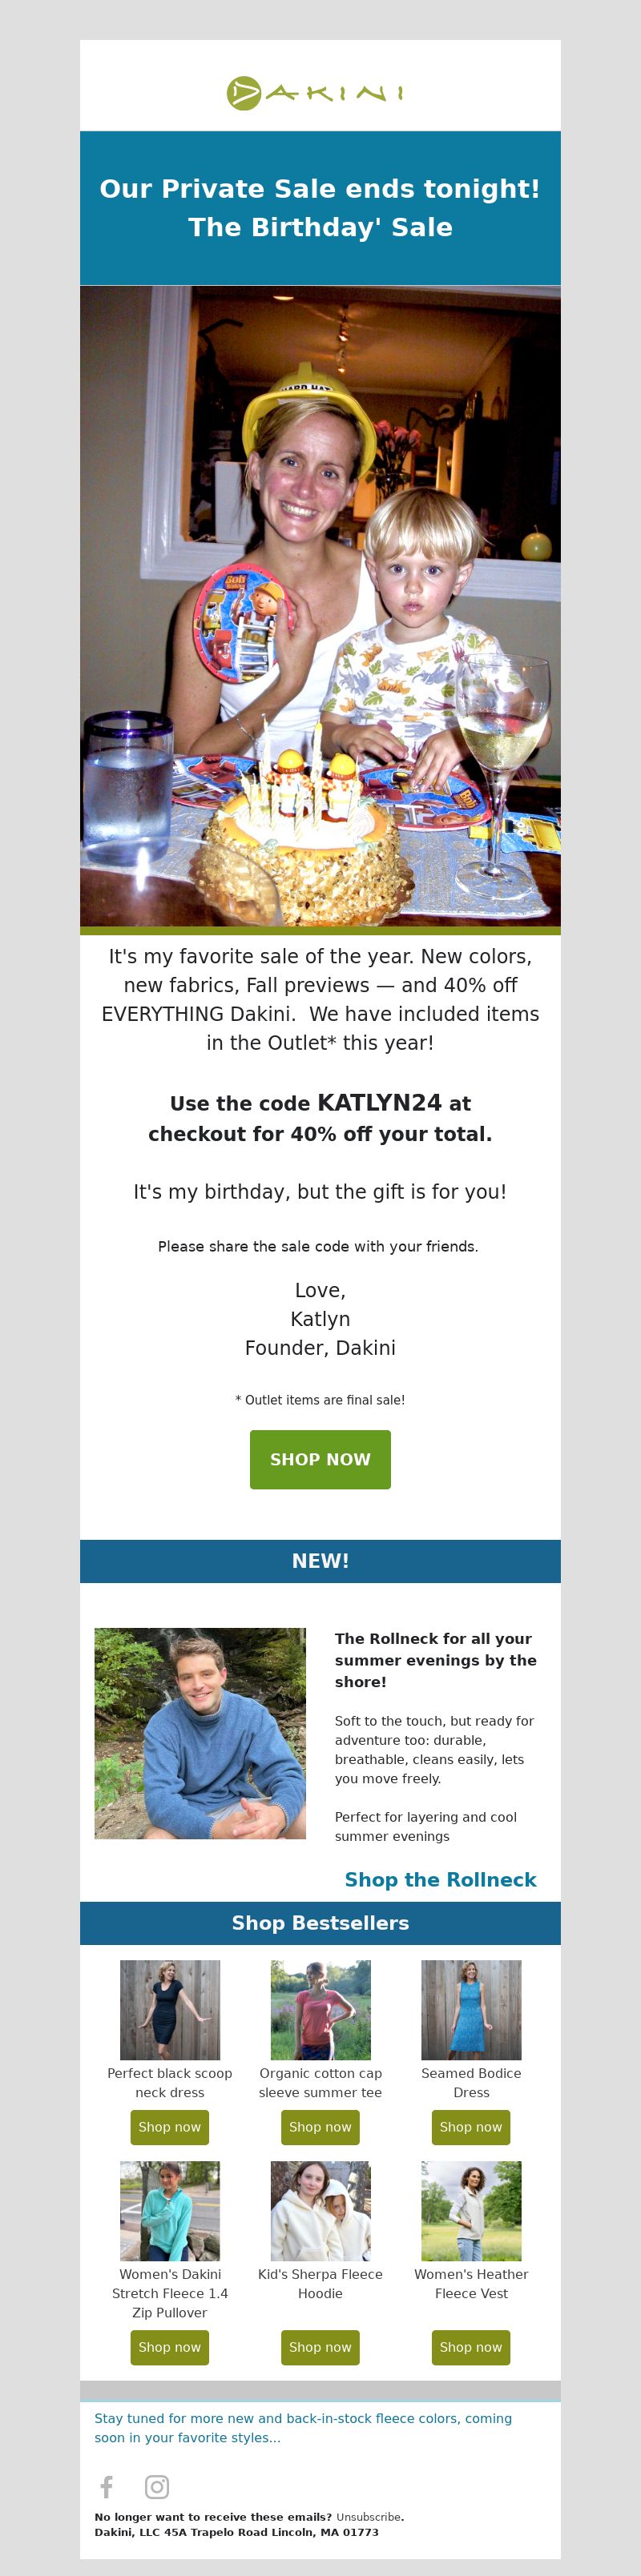Click Shop now under Perfect black scoop neck dress

170,2127
